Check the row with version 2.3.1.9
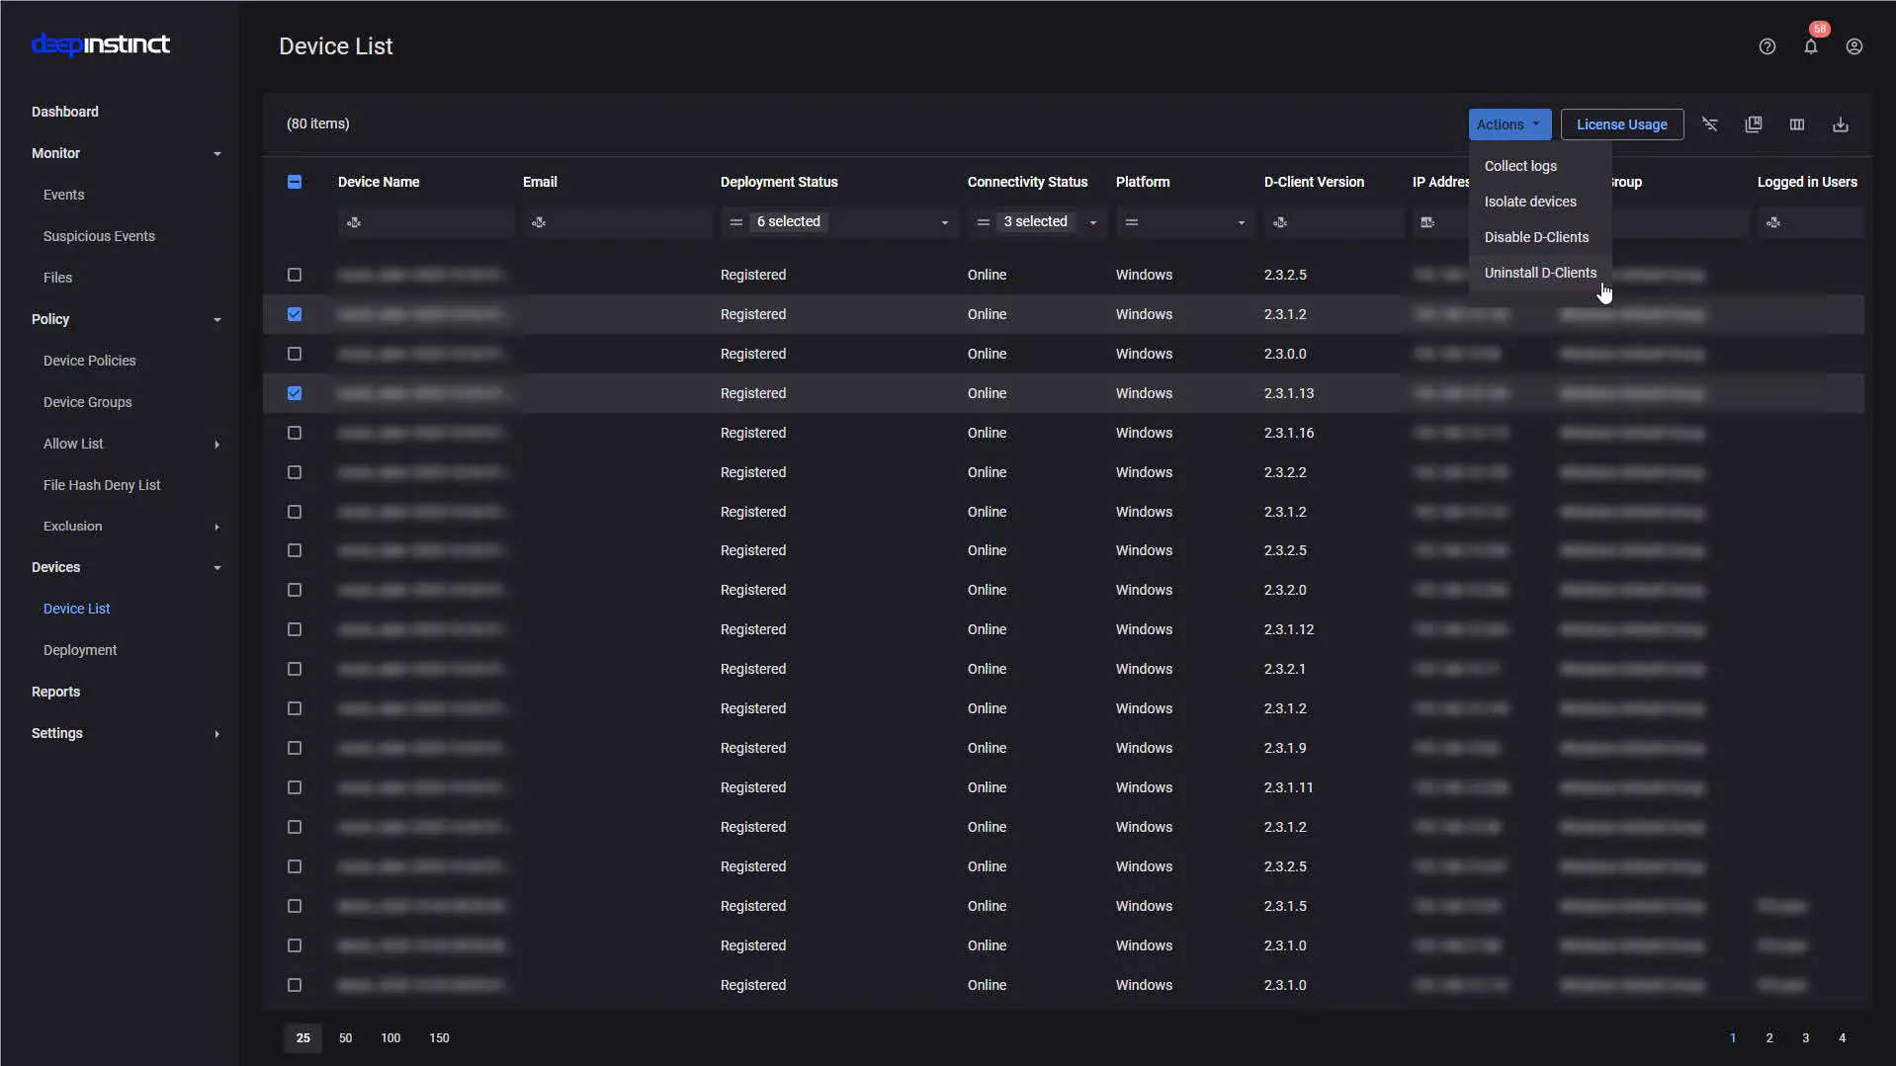This screenshot has width=1896, height=1066. [x=294, y=748]
